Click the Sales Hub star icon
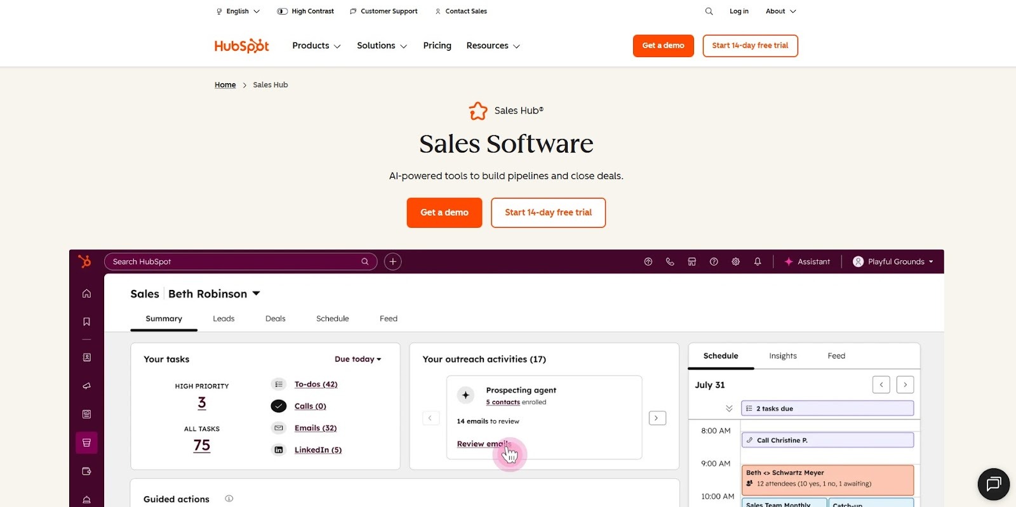Screen dimensions: 1016x507 pos(478,111)
